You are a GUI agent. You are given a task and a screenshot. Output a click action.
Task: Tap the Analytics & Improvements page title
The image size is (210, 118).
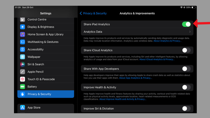(x=137, y=13)
